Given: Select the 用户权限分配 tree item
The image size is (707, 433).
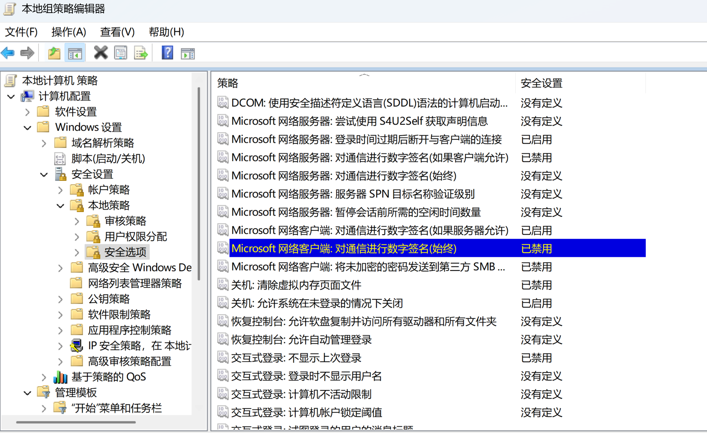Looking at the screenshot, I should coord(135,237).
